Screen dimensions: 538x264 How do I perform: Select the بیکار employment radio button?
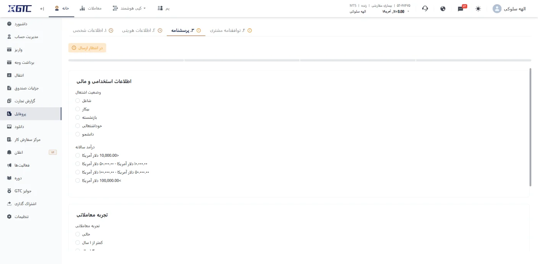click(78, 109)
